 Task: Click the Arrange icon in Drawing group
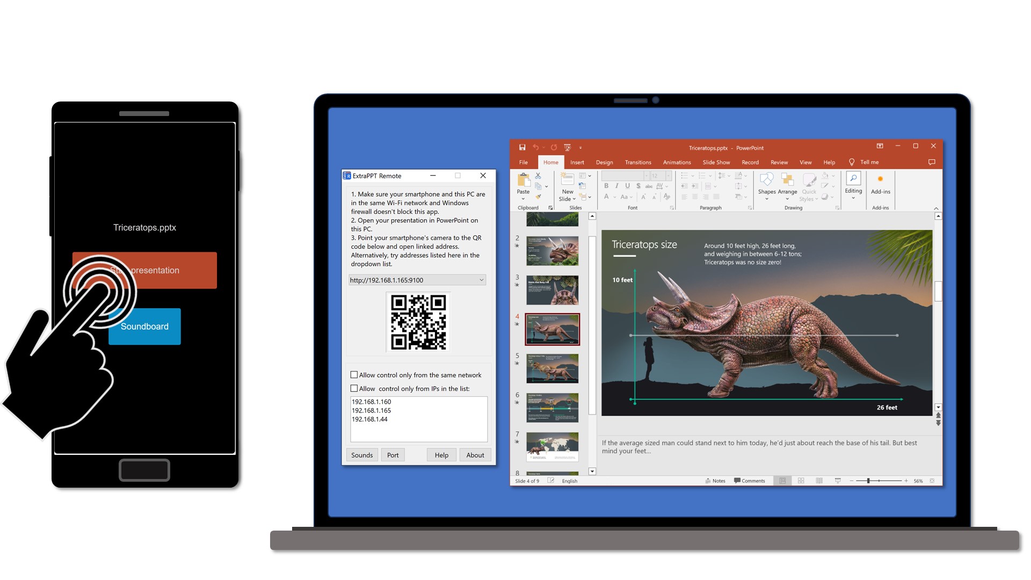click(x=787, y=180)
